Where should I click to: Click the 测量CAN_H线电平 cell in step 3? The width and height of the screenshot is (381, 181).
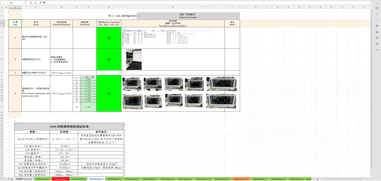tap(36, 73)
